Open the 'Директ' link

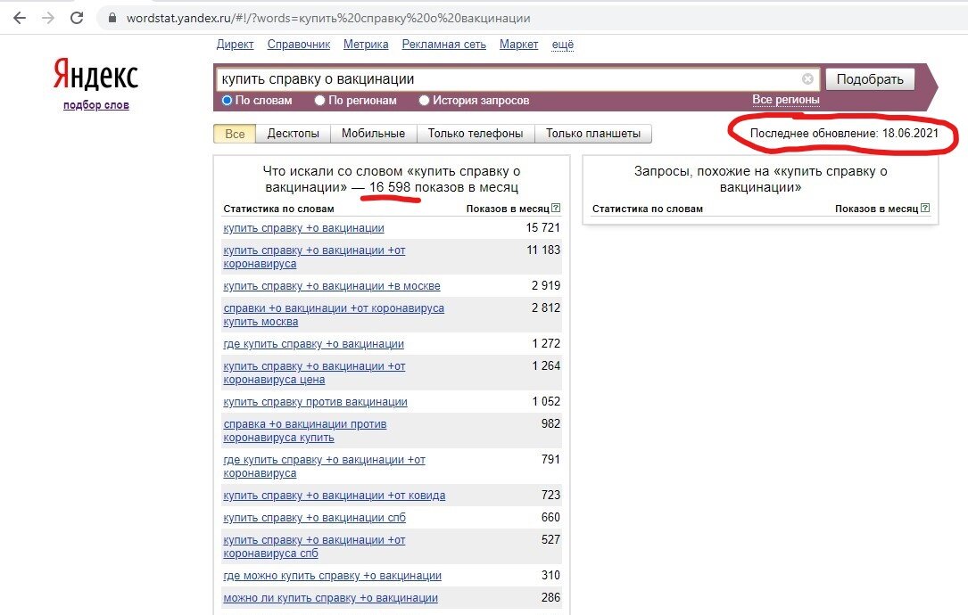point(236,45)
